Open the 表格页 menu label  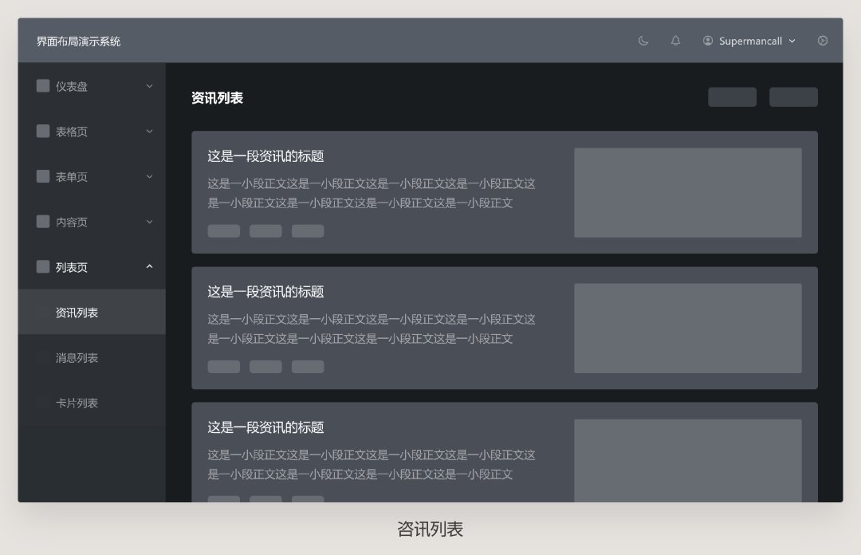(x=72, y=132)
